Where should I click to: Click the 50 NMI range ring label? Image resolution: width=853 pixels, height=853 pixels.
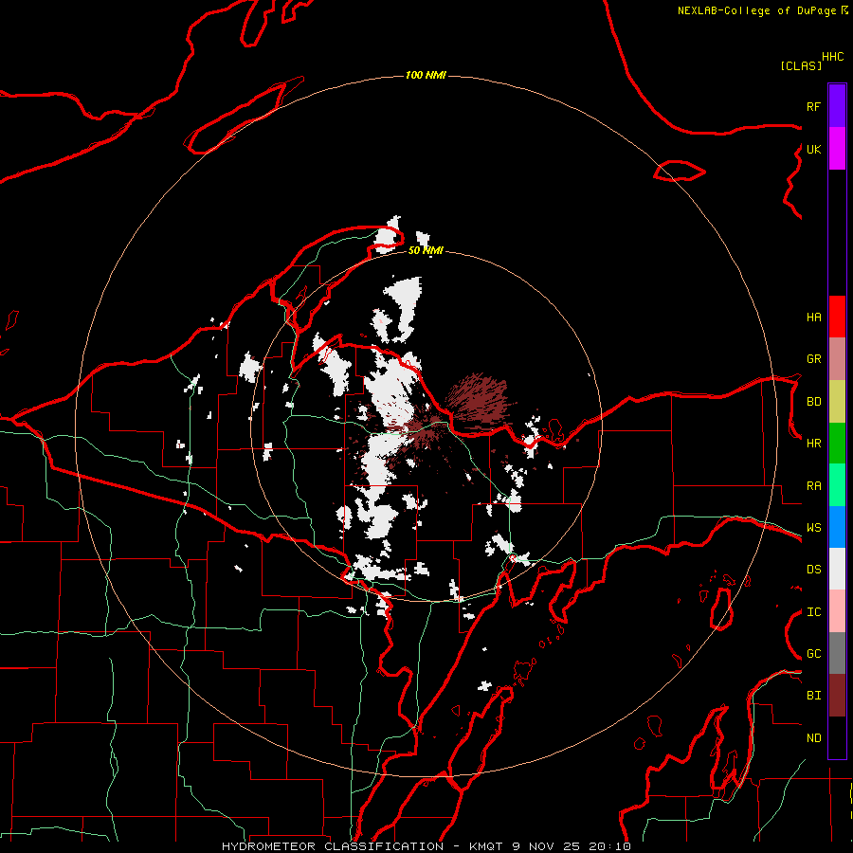click(x=426, y=250)
